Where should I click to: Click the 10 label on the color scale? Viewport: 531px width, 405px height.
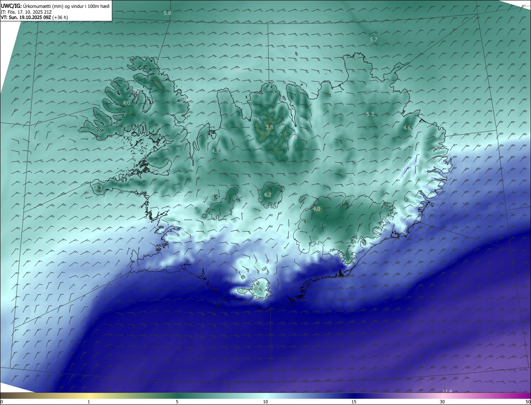(265, 402)
